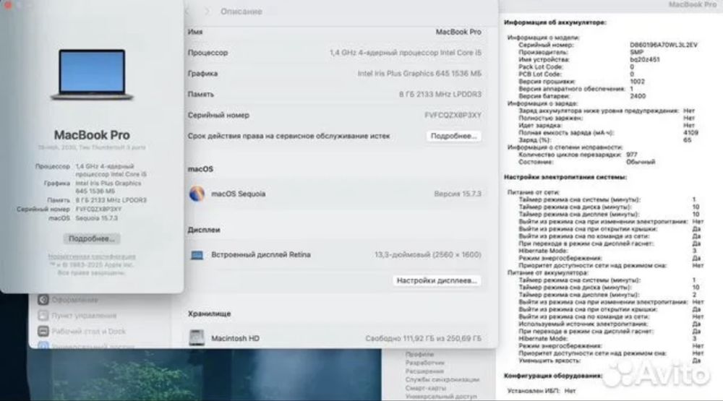Click Sequoia 15.7.3 in About This Mac window
Screen dimensions: 723x401
click(96, 218)
